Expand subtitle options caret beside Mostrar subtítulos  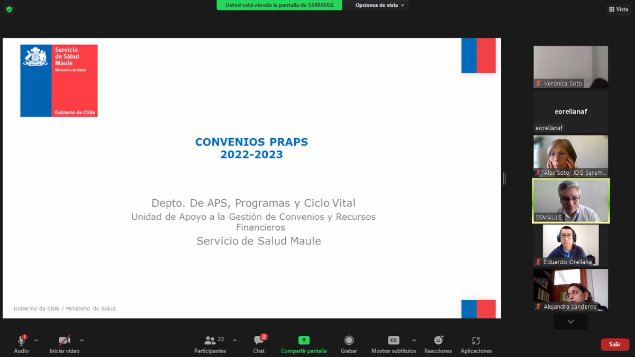(414, 340)
